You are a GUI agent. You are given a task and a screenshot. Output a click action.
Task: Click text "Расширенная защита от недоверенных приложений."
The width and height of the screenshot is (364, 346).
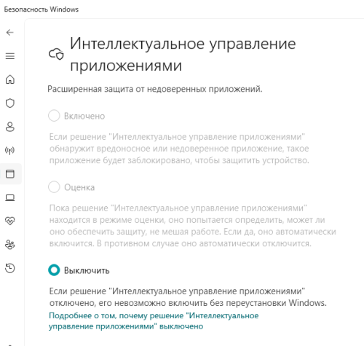click(155, 89)
